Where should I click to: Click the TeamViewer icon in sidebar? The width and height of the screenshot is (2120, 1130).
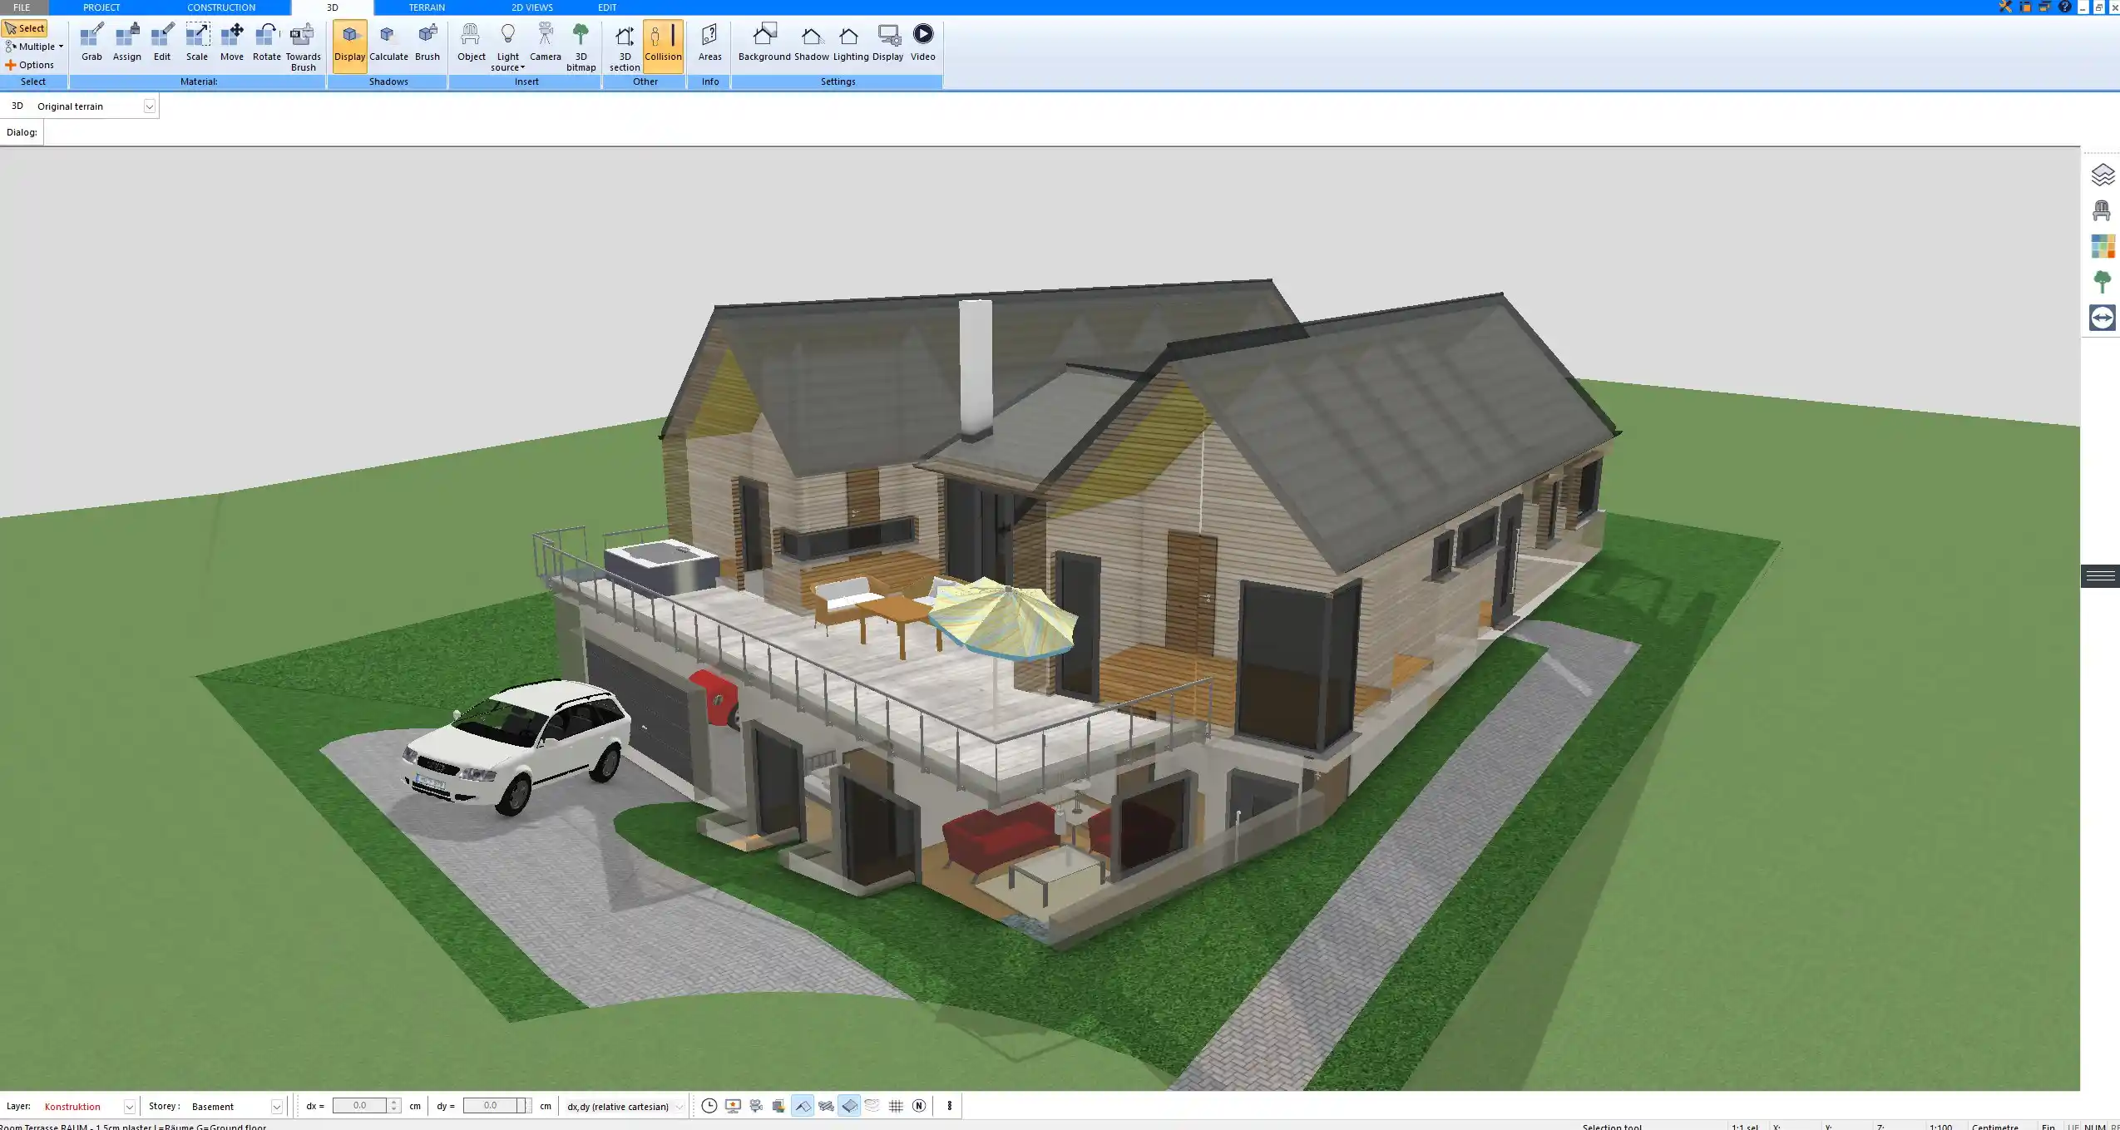click(x=2102, y=318)
